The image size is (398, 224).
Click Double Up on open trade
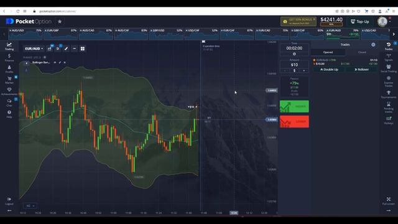coord(329,69)
